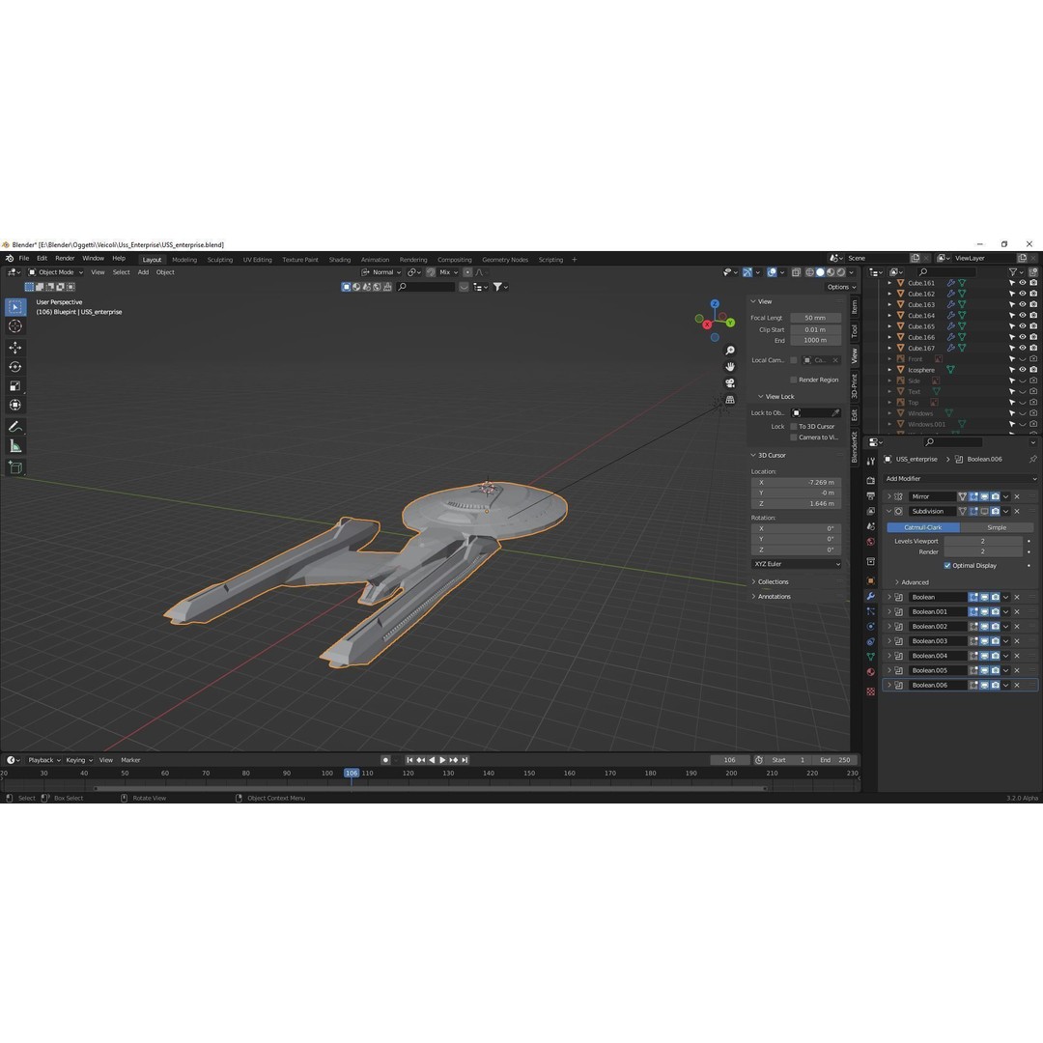The width and height of the screenshot is (1043, 1043).
Task: Open the Particles properties tab icon
Action: coord(871,611)
